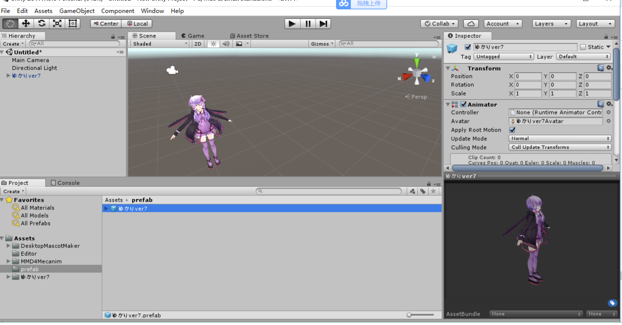
Task: Click the Avatar object picker circle
Action: [608, 121]
